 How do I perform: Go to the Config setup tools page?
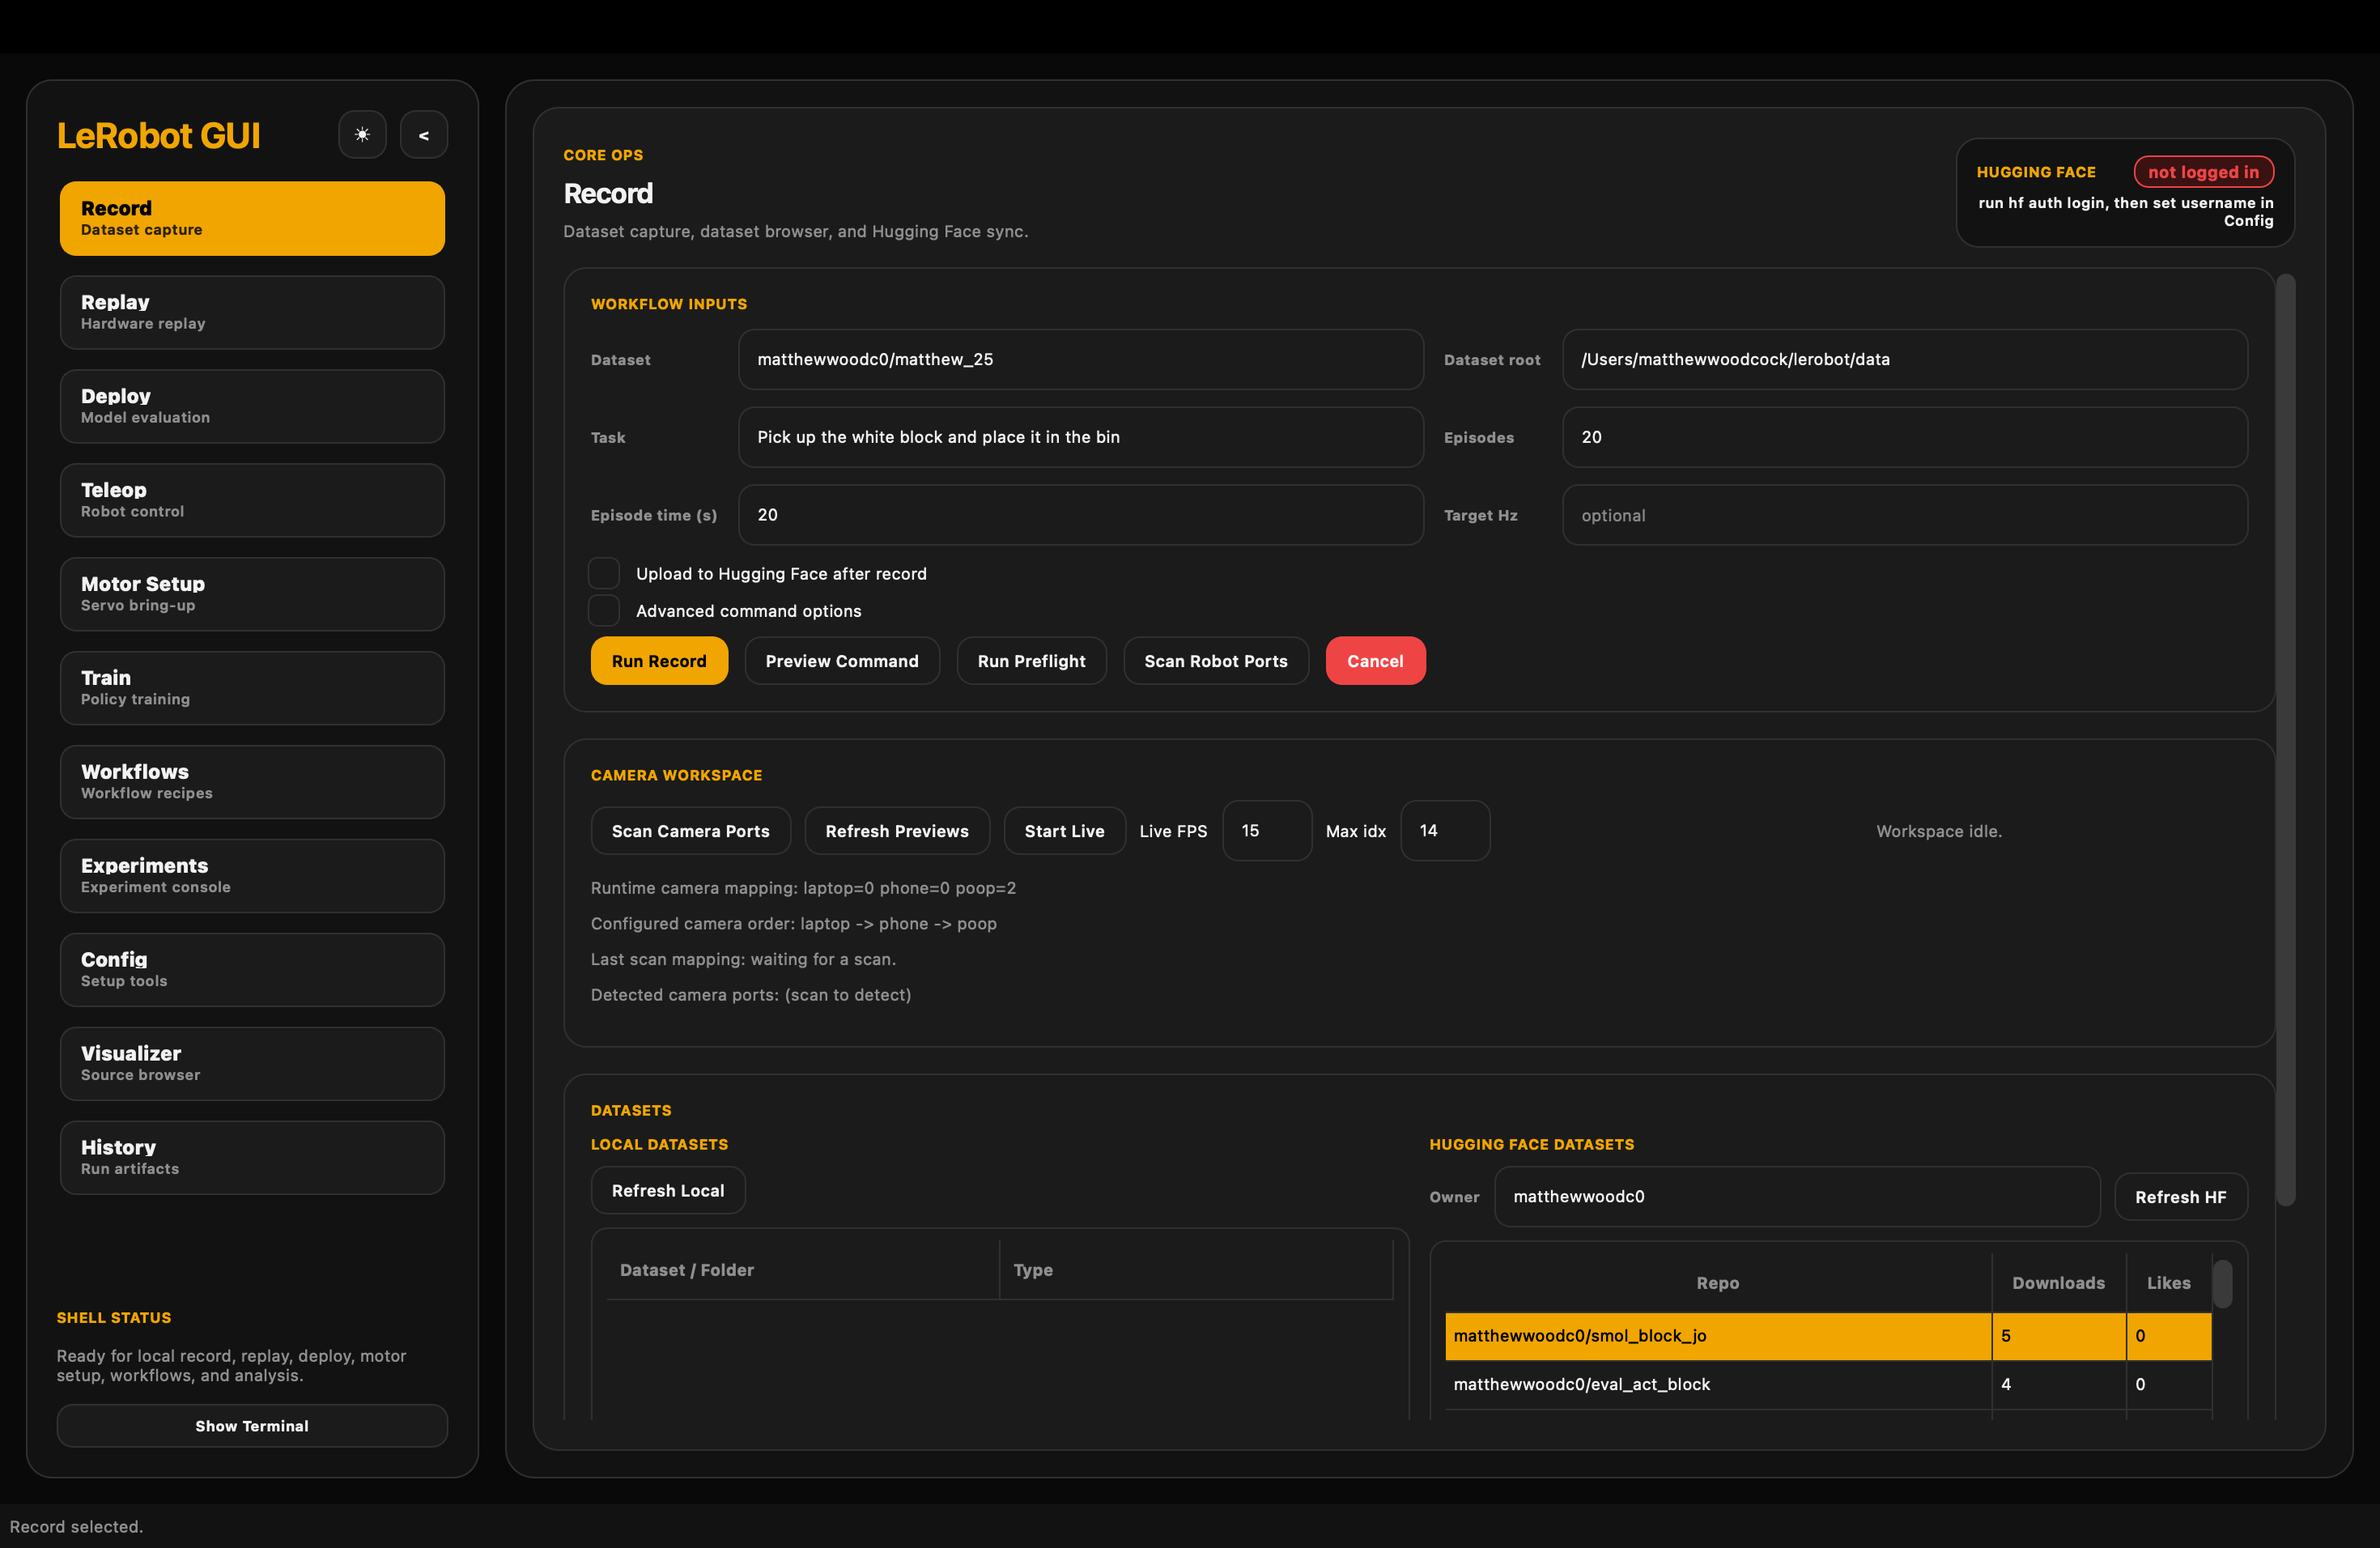(252, 970)
